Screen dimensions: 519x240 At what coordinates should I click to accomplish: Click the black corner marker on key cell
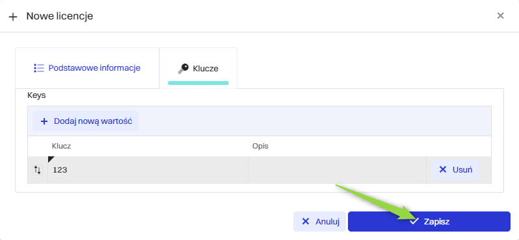click(x=51, y=160)
